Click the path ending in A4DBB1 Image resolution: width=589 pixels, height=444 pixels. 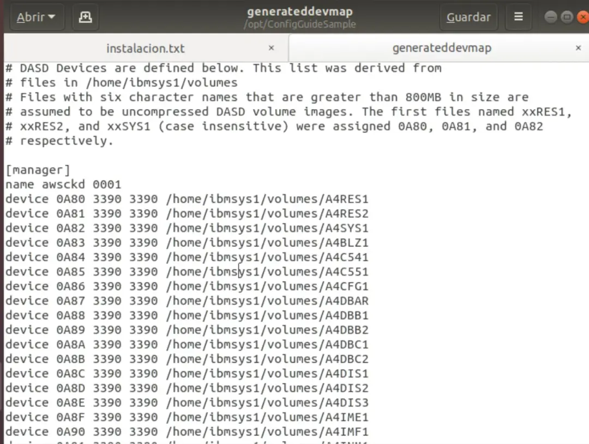click(x=267, y=315)
